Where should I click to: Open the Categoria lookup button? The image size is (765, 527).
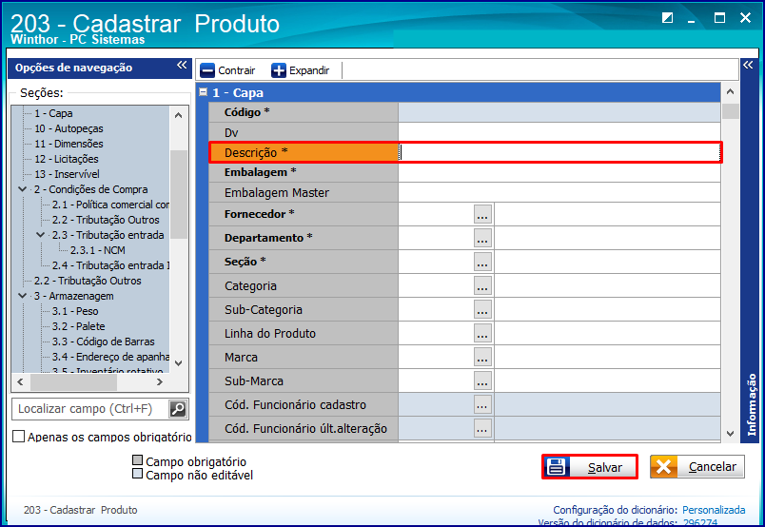pos(482,286)
